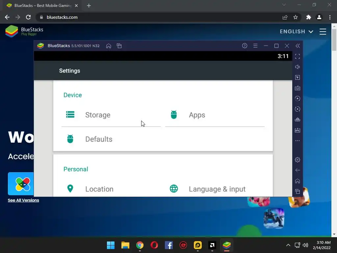The width and height of the screenshot is (337, 253).
Task: Open Chrome profile icon
Action: coord(319,17)
